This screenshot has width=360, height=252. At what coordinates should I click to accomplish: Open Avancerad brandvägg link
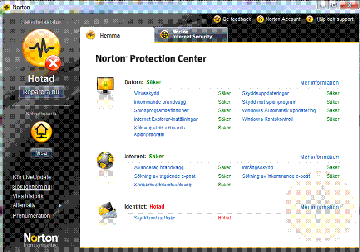(159, 167)
